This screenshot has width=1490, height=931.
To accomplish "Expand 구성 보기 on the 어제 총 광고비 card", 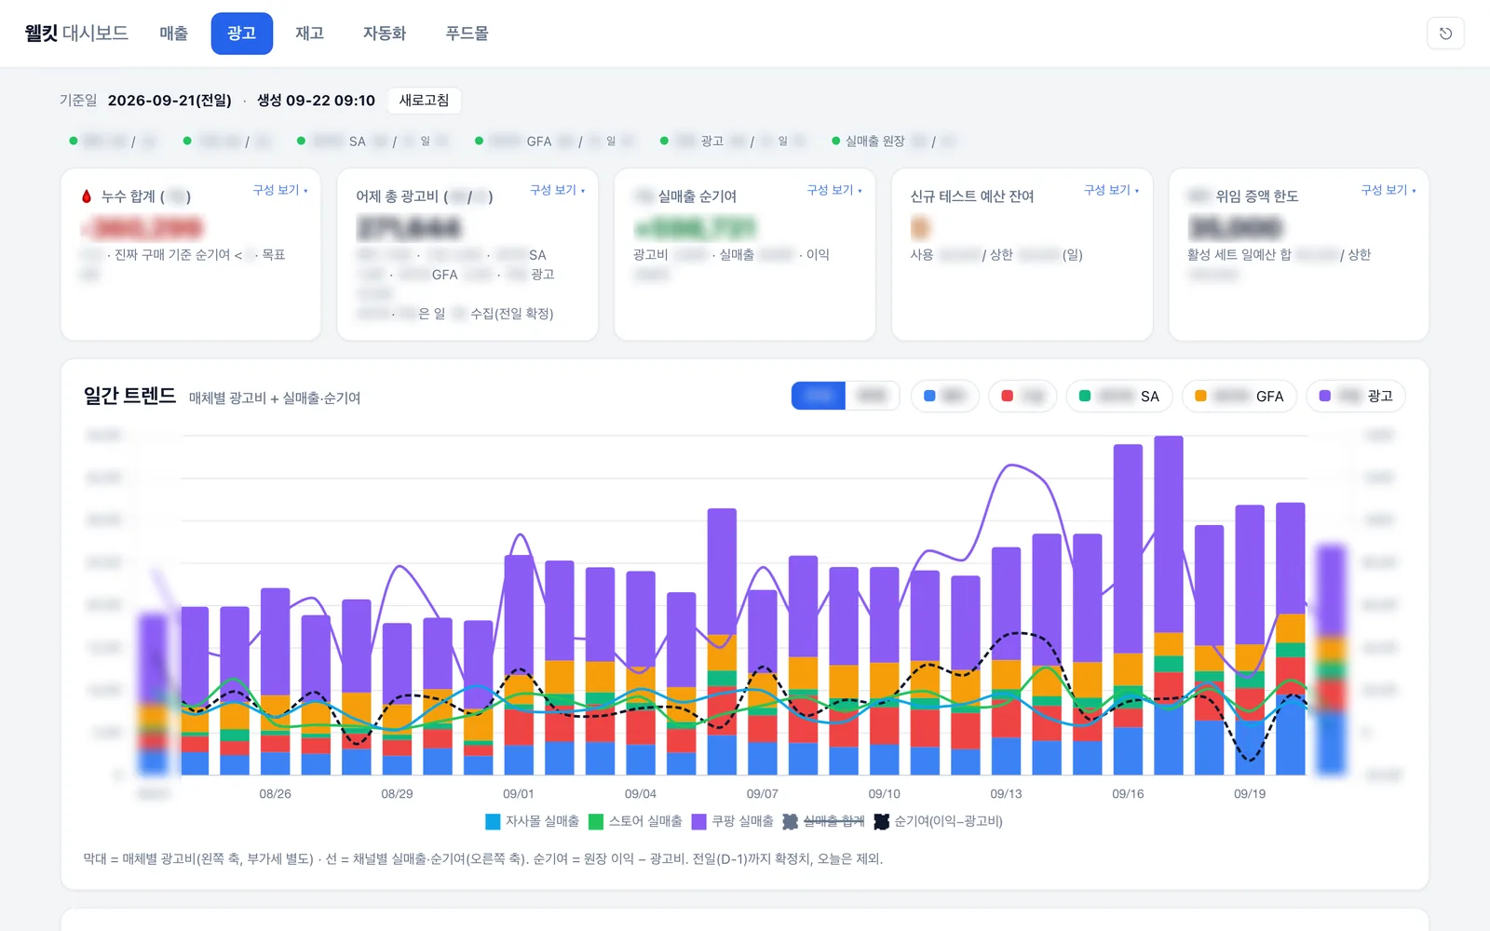I will pos(557,190).
